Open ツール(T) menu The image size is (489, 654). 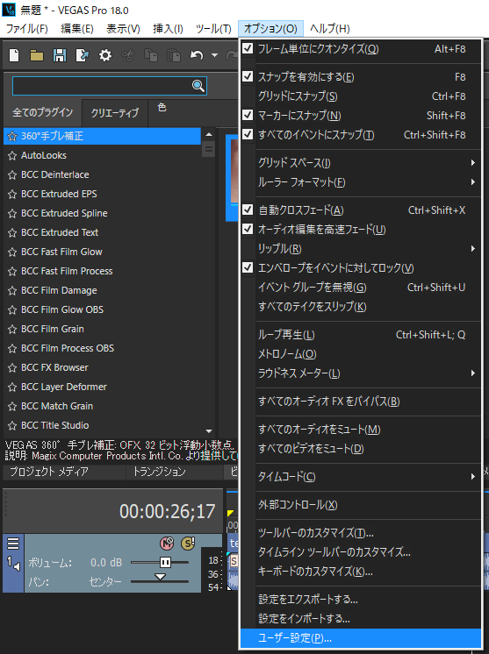(213, 29)
